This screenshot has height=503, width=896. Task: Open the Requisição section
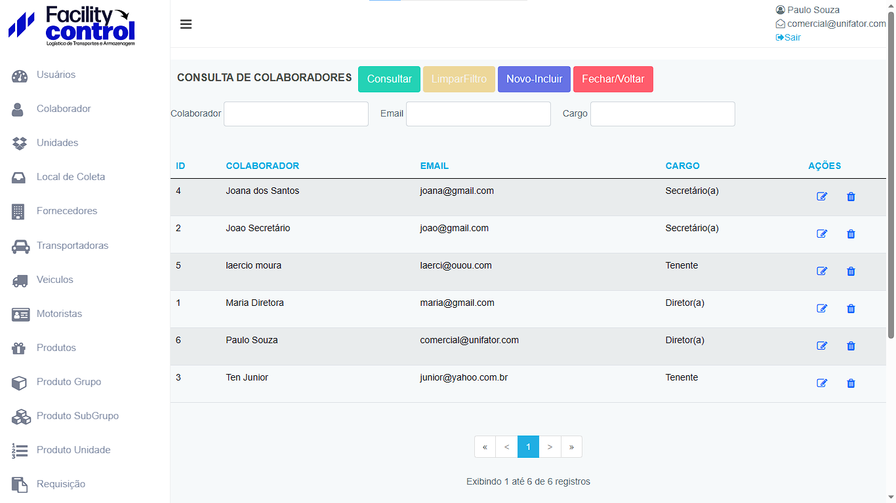pyautogui.click(x=60, y=484)
